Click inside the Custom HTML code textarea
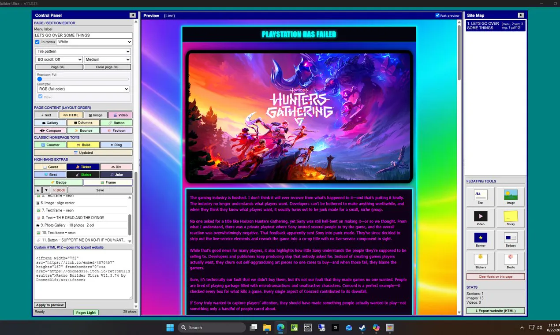560x335 pixels. point(83,275)
